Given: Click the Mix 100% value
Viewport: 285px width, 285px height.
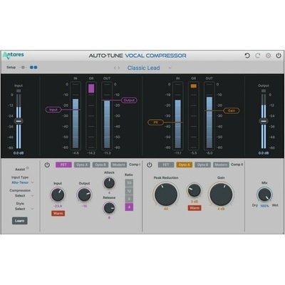Looking at the screenshot, I should pyautogui.click(x=264, y=206).
